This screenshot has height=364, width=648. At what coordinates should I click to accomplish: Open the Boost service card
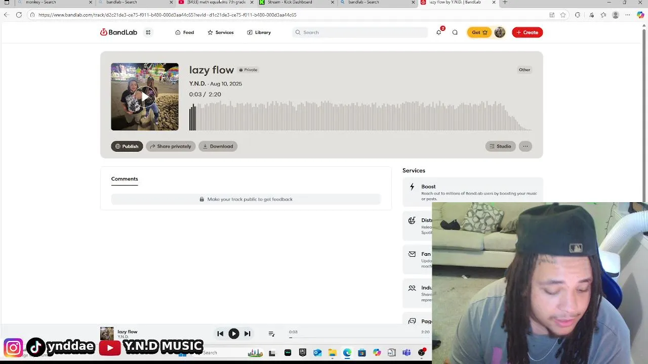(x=473, y=192)
